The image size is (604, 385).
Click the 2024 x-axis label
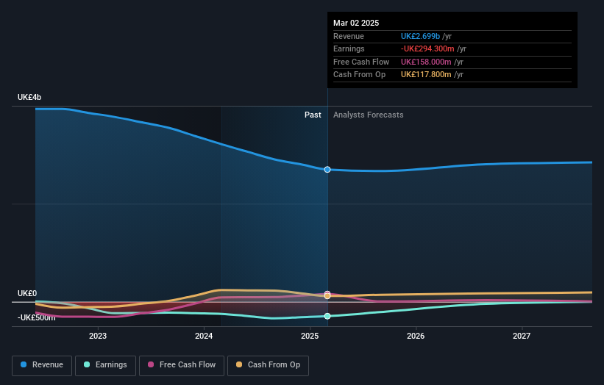[x=204, y=337]
